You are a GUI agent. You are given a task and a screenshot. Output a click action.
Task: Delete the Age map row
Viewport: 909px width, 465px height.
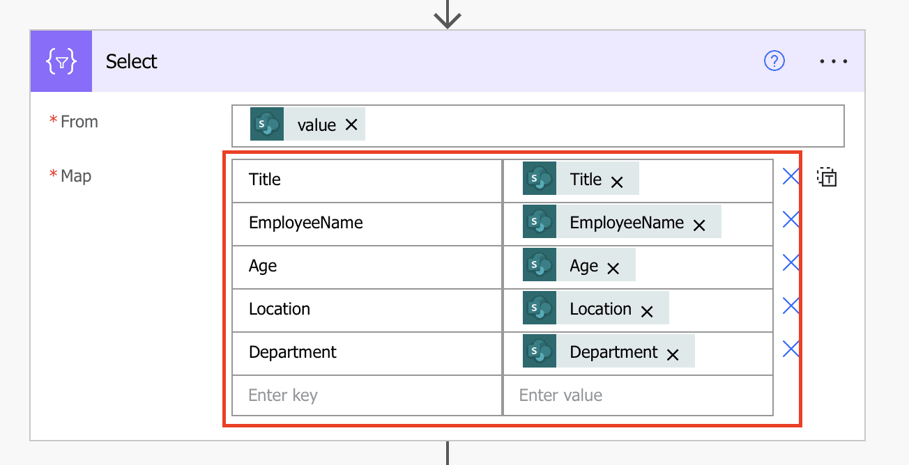pyautogui.click(x=790, y=263)
